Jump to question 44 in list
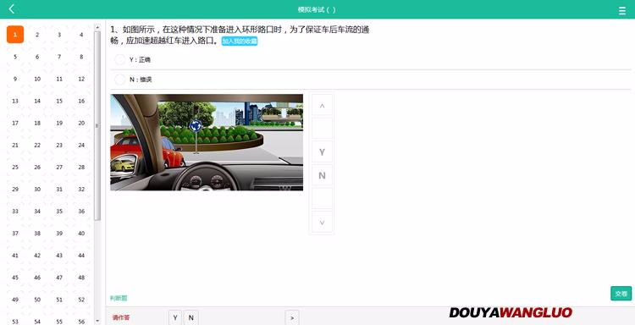 click(x=81, y=256)
